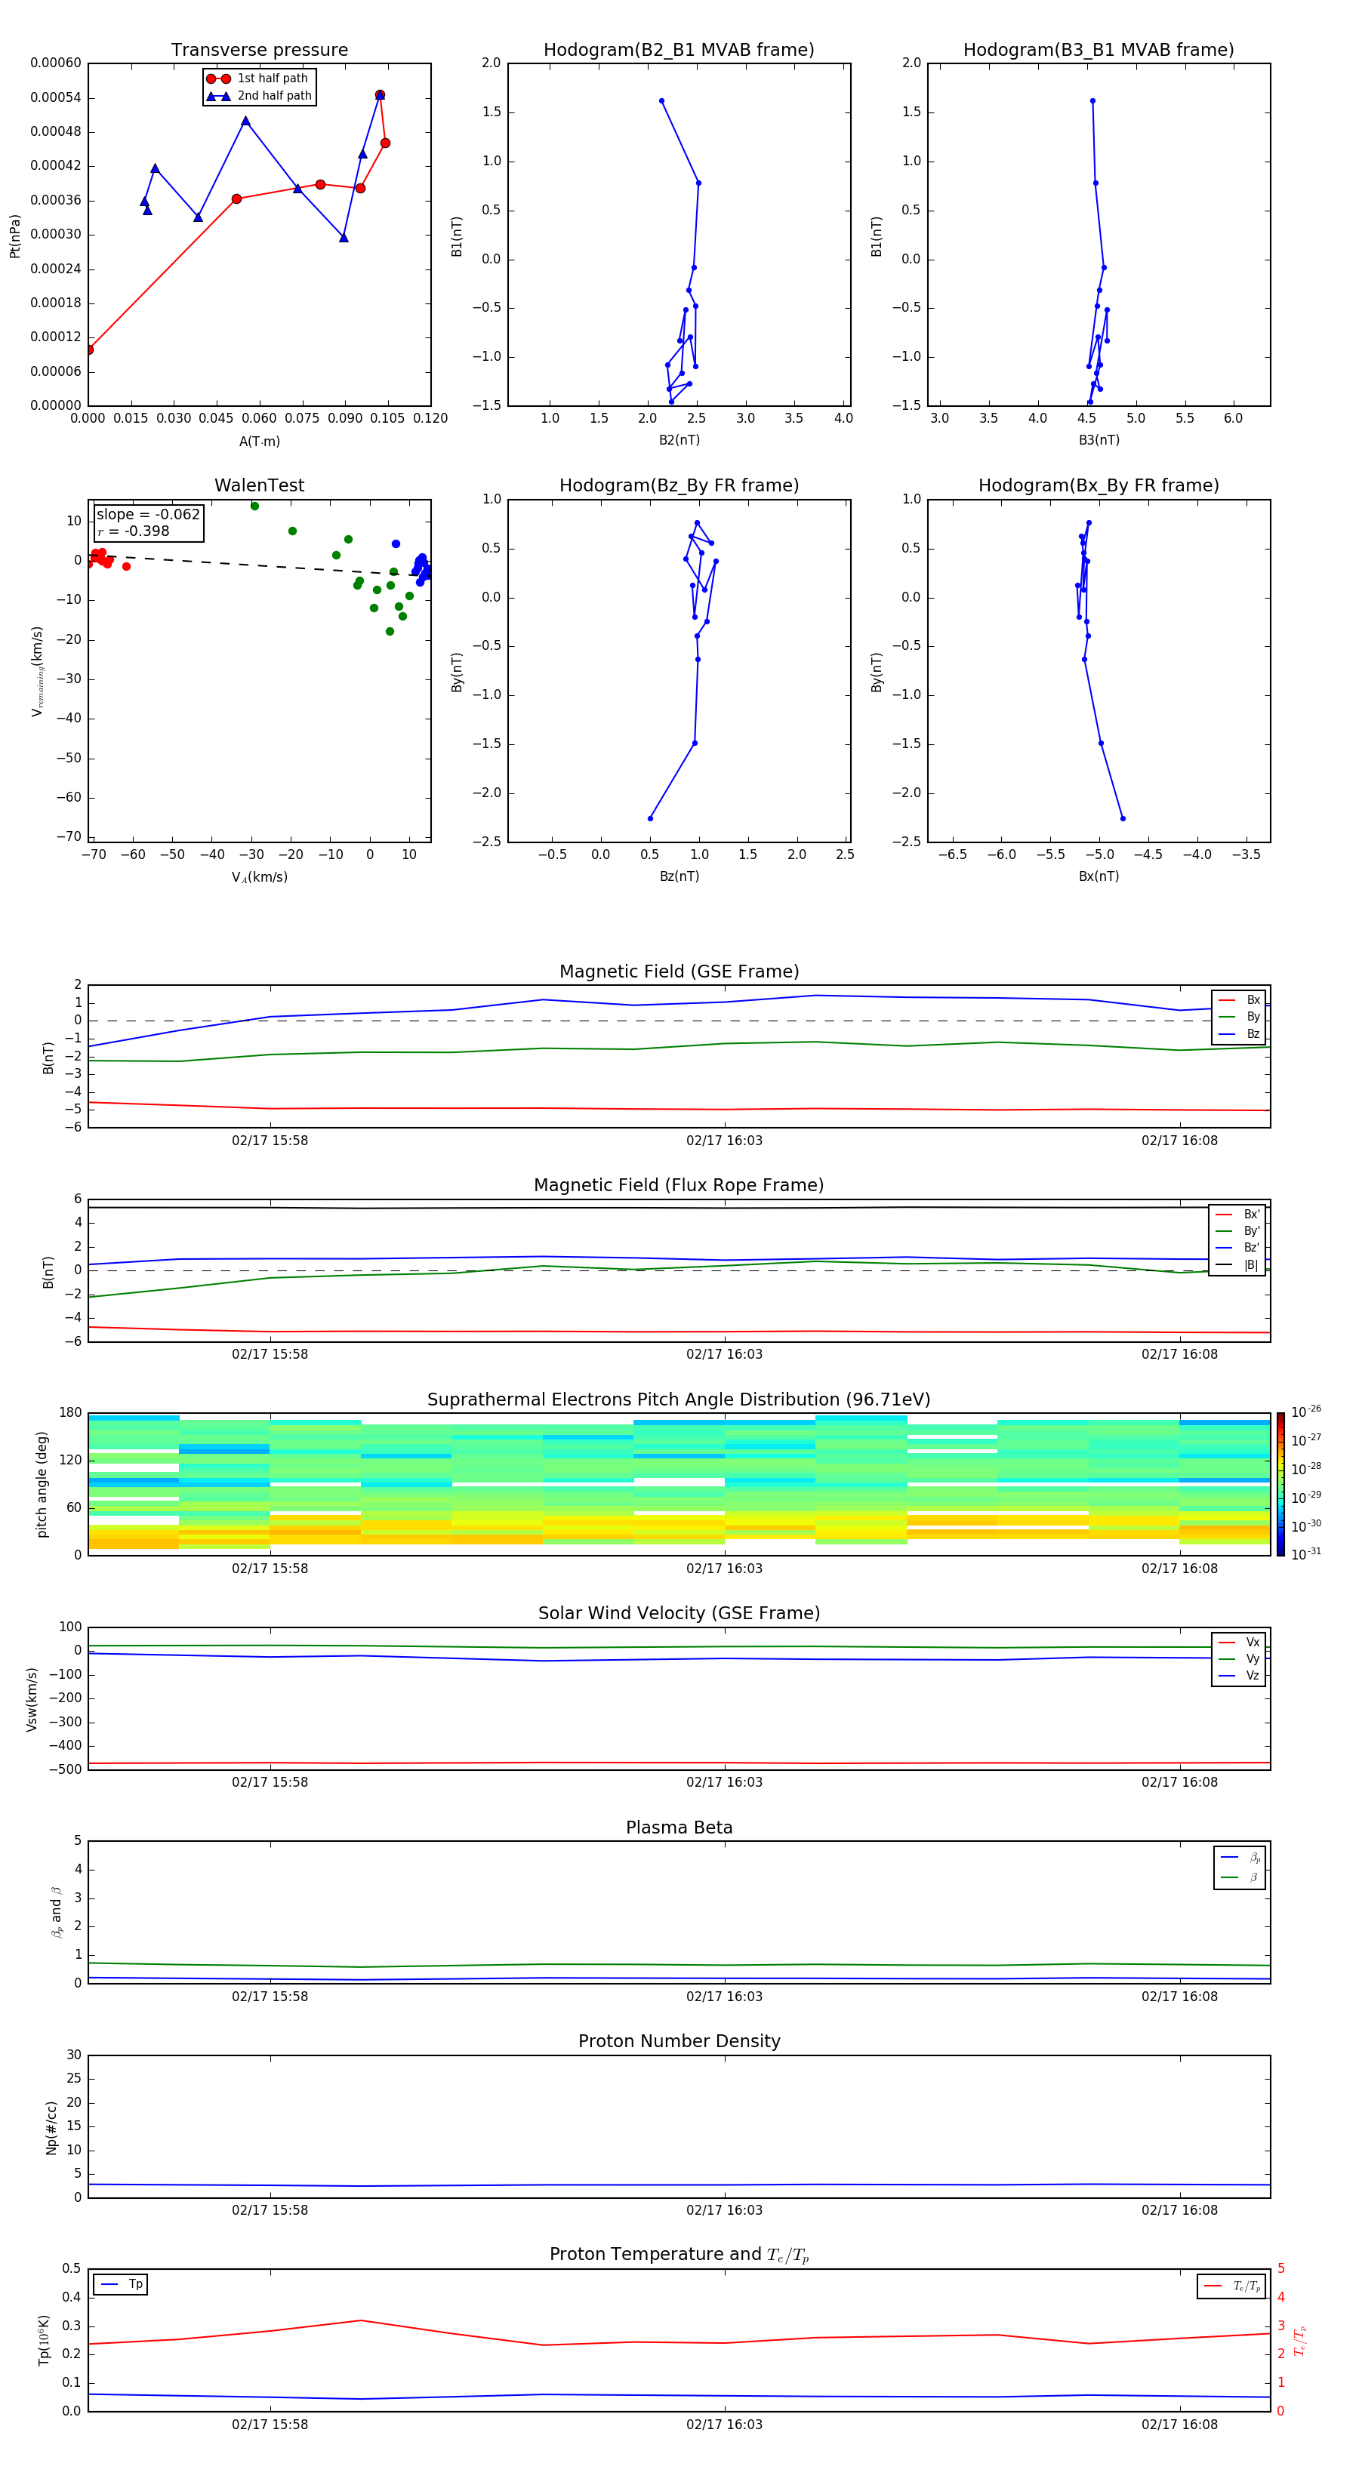The image size is (1359, 2491).
Task: Click the By' legend entry in Flux Rope plot
Action: point(1237,1231)
